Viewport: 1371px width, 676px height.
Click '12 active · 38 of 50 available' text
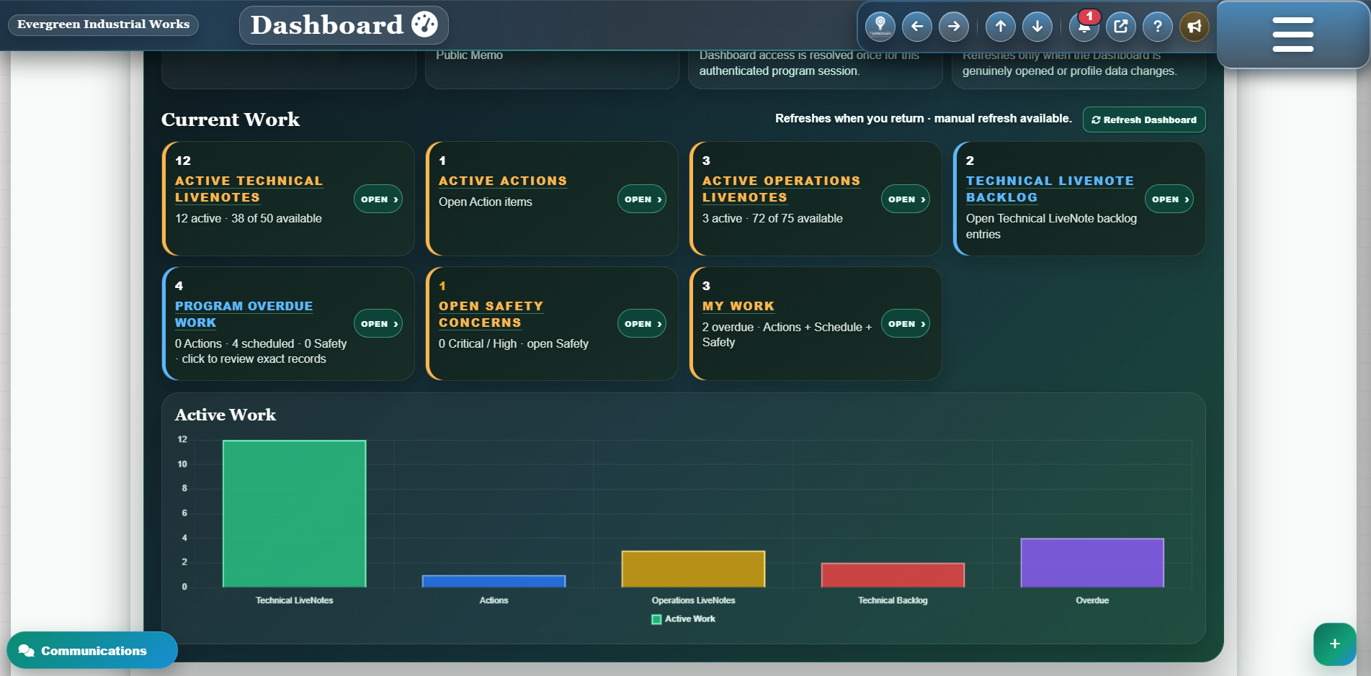[249, 218]
